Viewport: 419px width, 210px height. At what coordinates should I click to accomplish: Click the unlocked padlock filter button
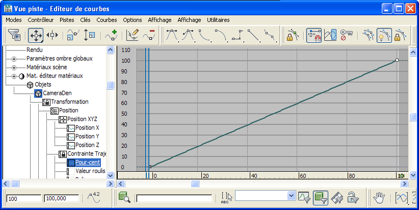point(353,198)
